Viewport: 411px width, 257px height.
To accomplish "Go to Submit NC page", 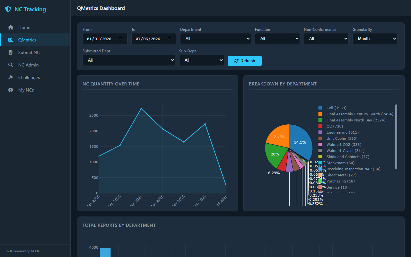I will click(x=35, y=52).
